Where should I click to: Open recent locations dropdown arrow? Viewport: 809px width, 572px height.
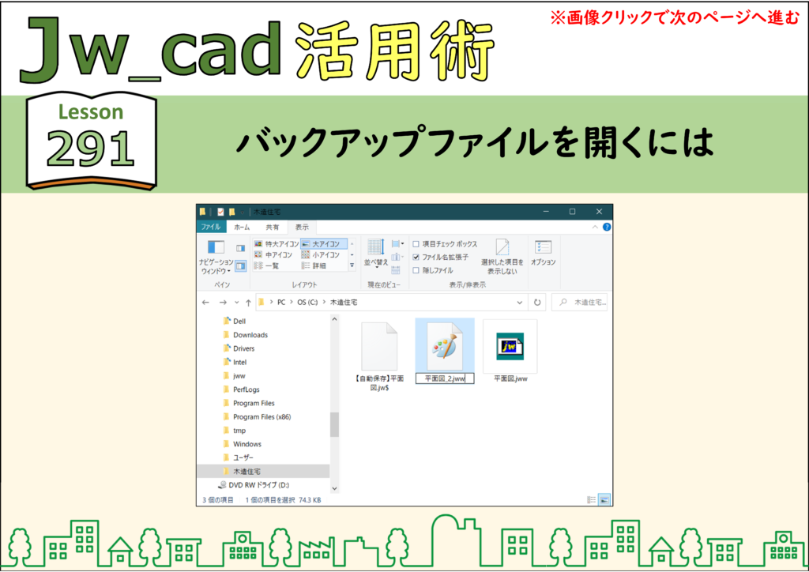pyautogui.click(x=236, y=303)
